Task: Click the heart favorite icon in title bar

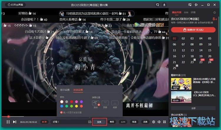Action: 158,5
